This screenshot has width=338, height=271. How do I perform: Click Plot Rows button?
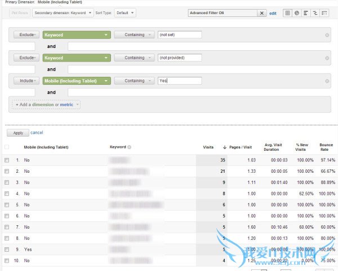point(20,13)
